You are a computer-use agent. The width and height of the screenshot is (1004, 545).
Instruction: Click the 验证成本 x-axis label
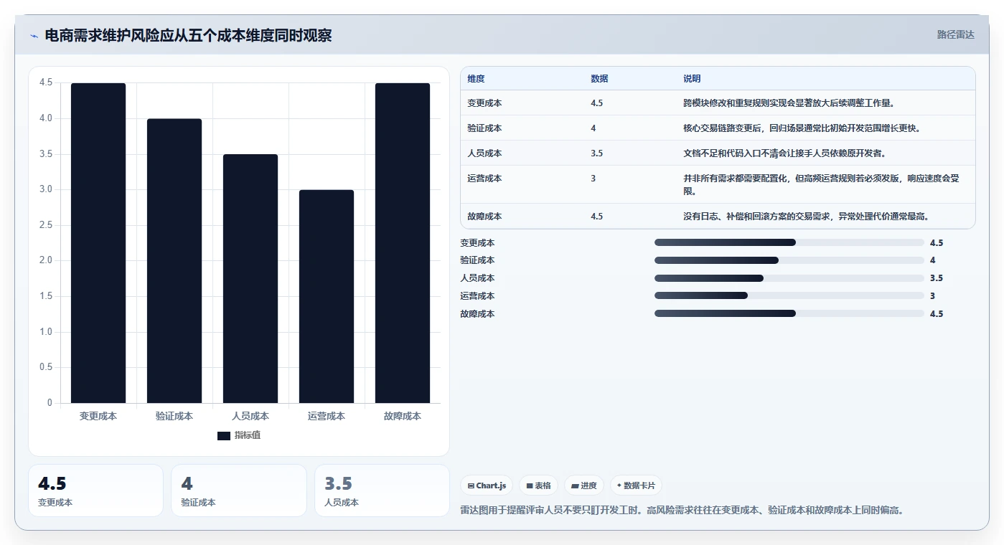click(174, 416)
